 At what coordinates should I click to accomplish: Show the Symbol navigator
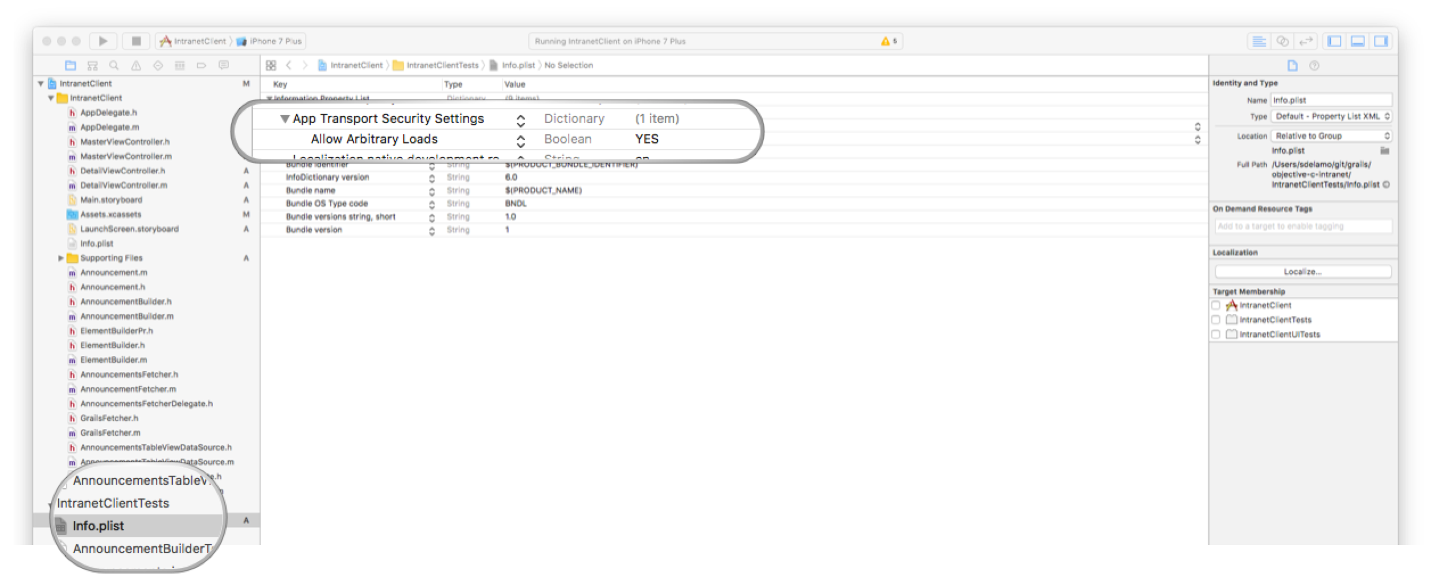(x=92, y=65)
